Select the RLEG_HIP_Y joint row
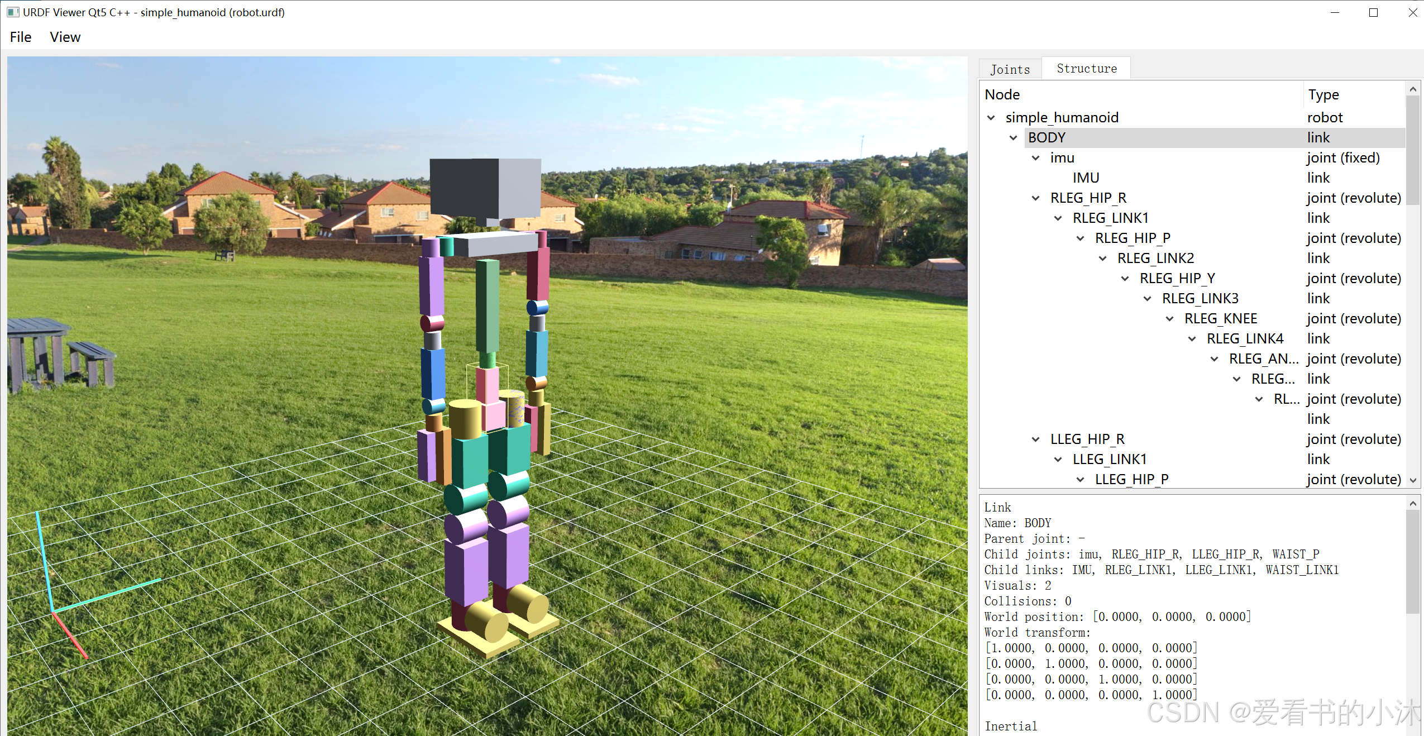Viewport: 1424px width, 736px height. (x=1193, y=279)
